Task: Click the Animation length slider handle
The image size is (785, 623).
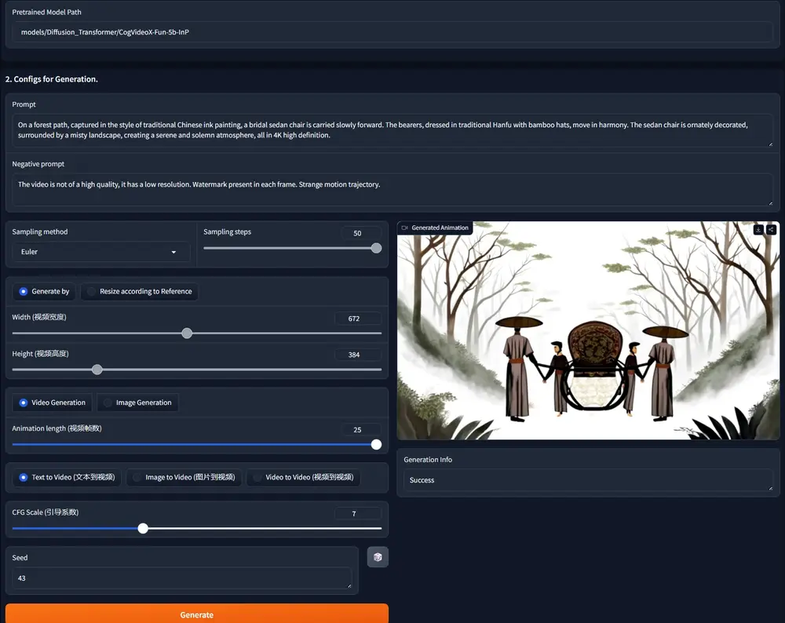Action: 377,444
